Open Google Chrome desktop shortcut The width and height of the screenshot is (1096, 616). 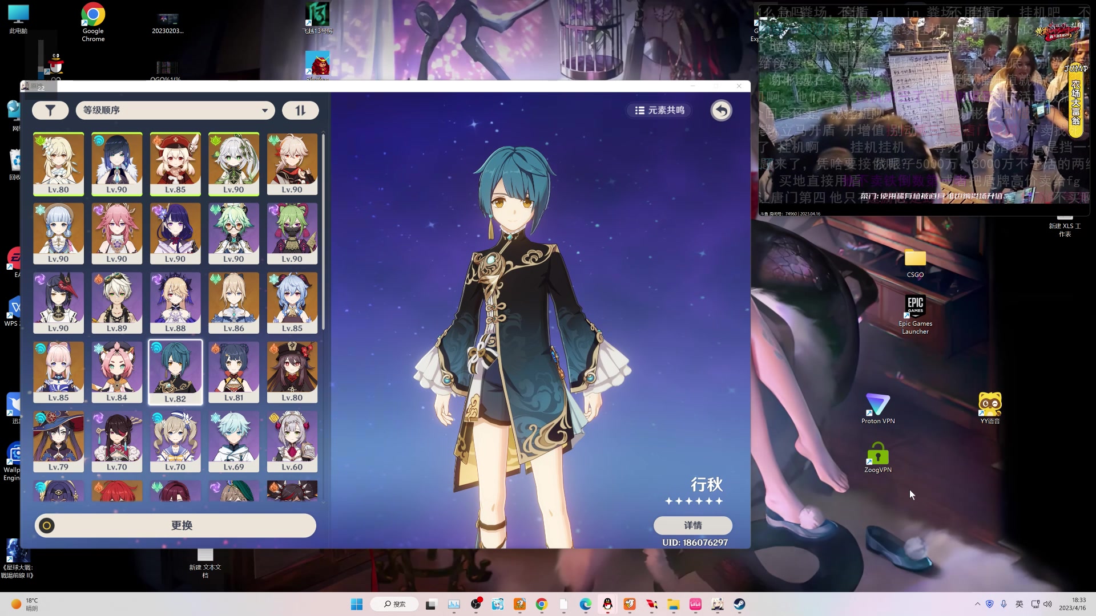(93, 22)
